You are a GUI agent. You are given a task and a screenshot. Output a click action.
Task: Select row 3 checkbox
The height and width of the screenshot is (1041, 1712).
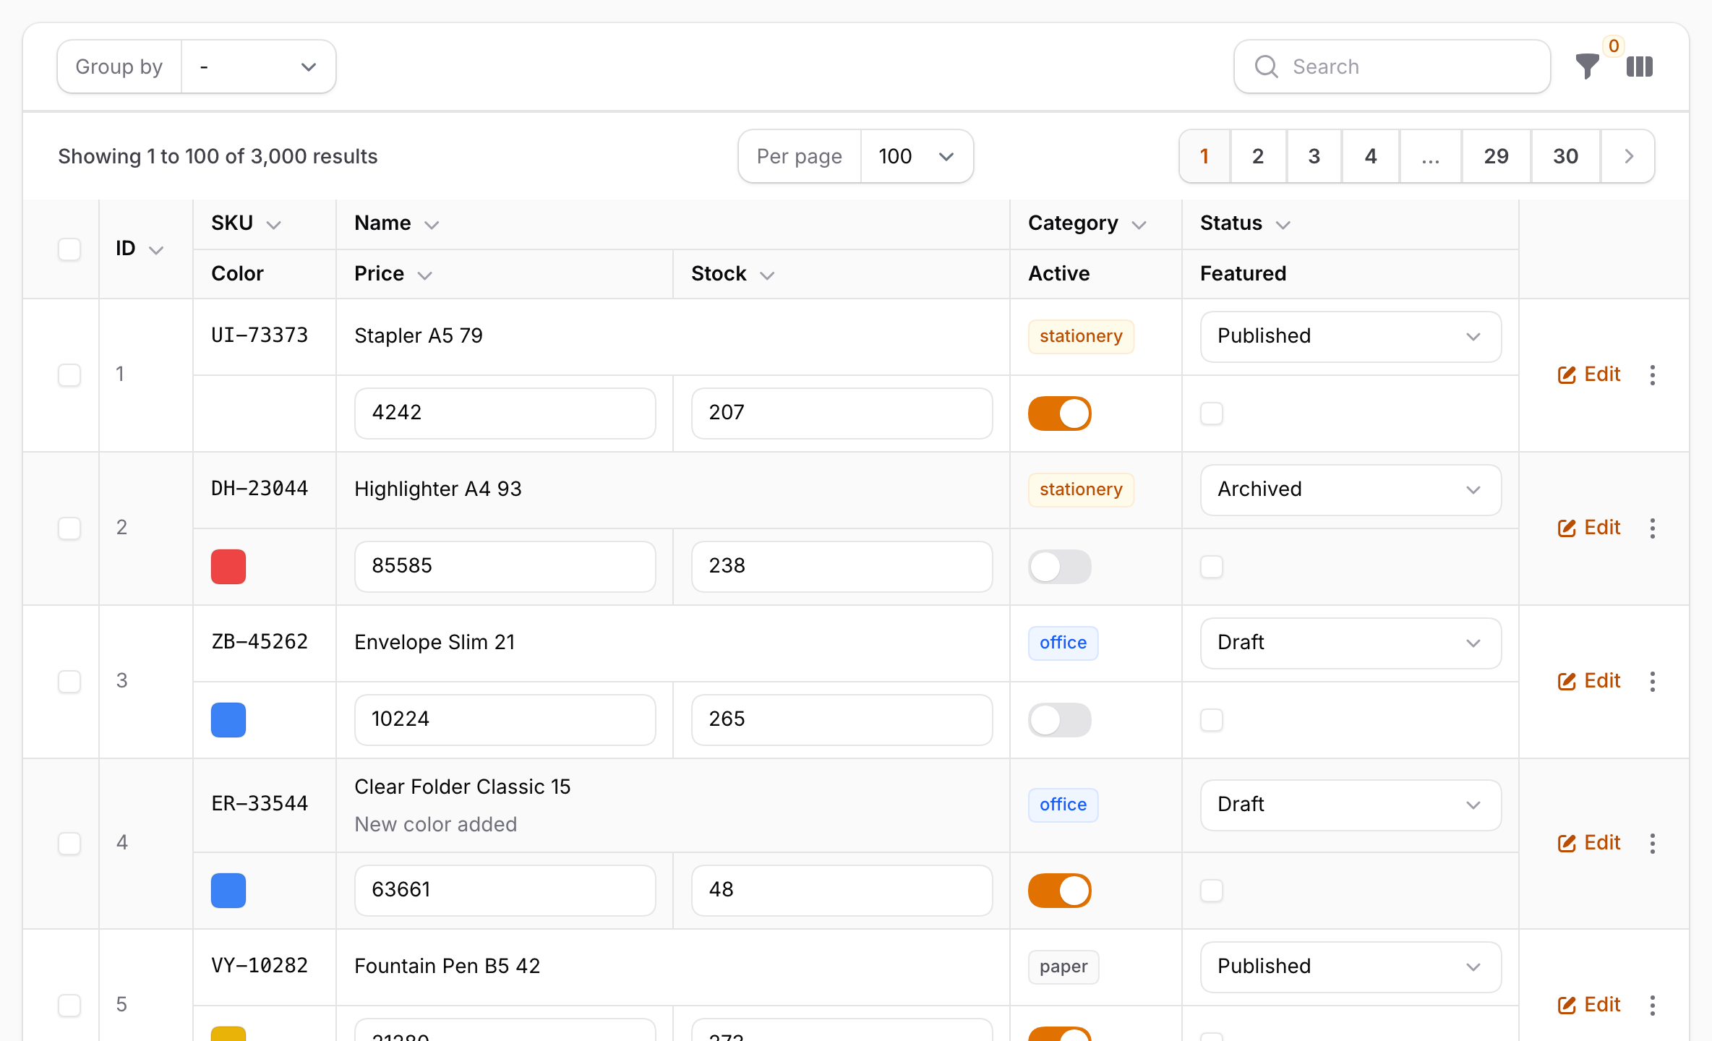click(x=69, y=682)
